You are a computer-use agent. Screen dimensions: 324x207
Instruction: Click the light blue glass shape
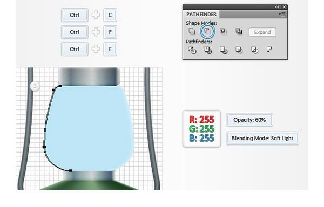[89, 128]
